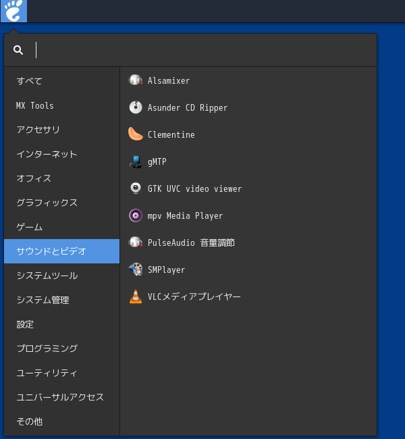Image resolution: width=405 pixels, height=439 pixels.
Task: Launch Alsamixer via its mixer icon
Action: click(136, 80)
